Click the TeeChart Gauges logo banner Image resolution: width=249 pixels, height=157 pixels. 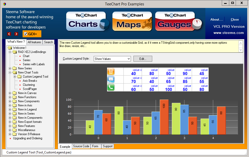click(178, 21)
